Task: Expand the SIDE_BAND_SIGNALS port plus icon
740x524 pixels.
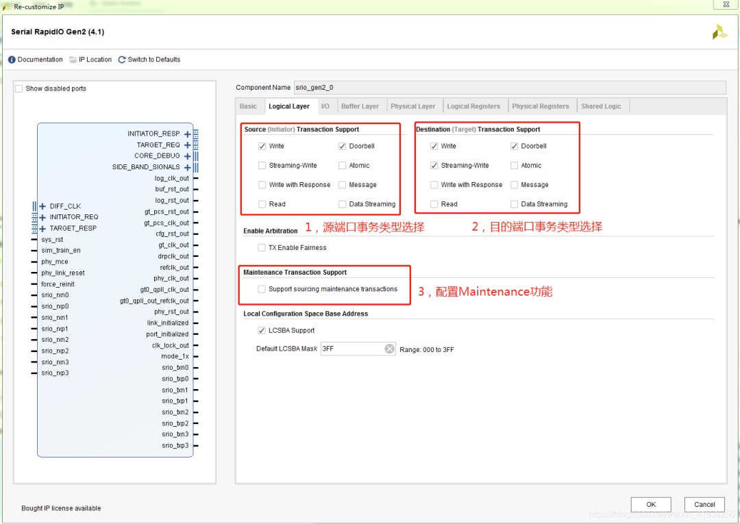Action: coord(187,167)
